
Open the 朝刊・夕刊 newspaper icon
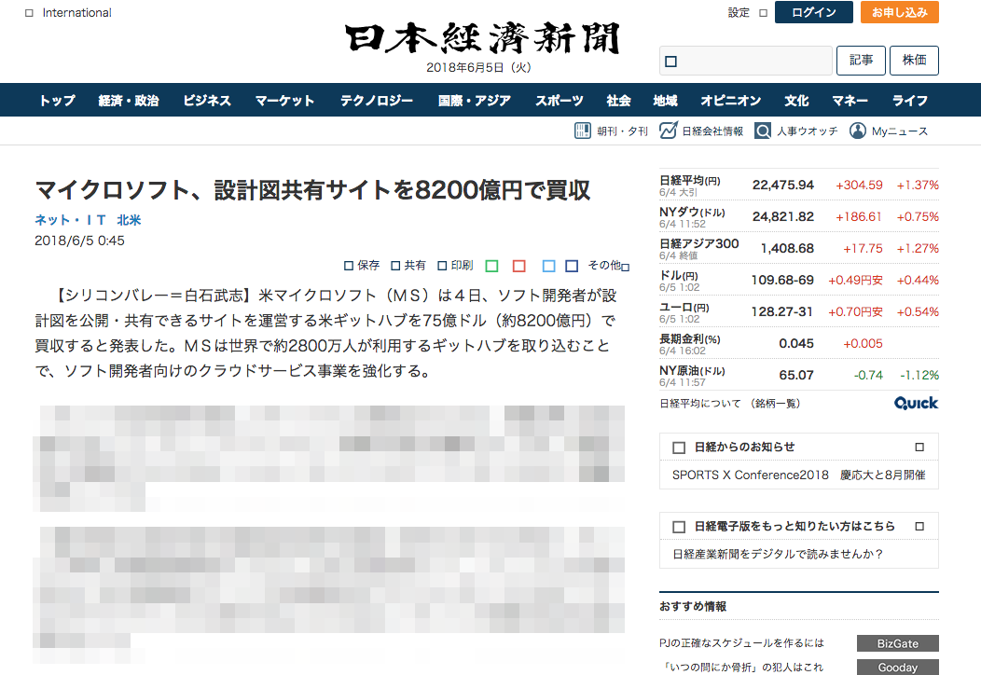(583, 131)
